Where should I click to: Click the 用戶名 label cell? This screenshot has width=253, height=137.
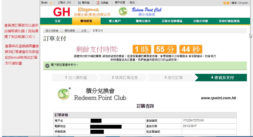72,120
